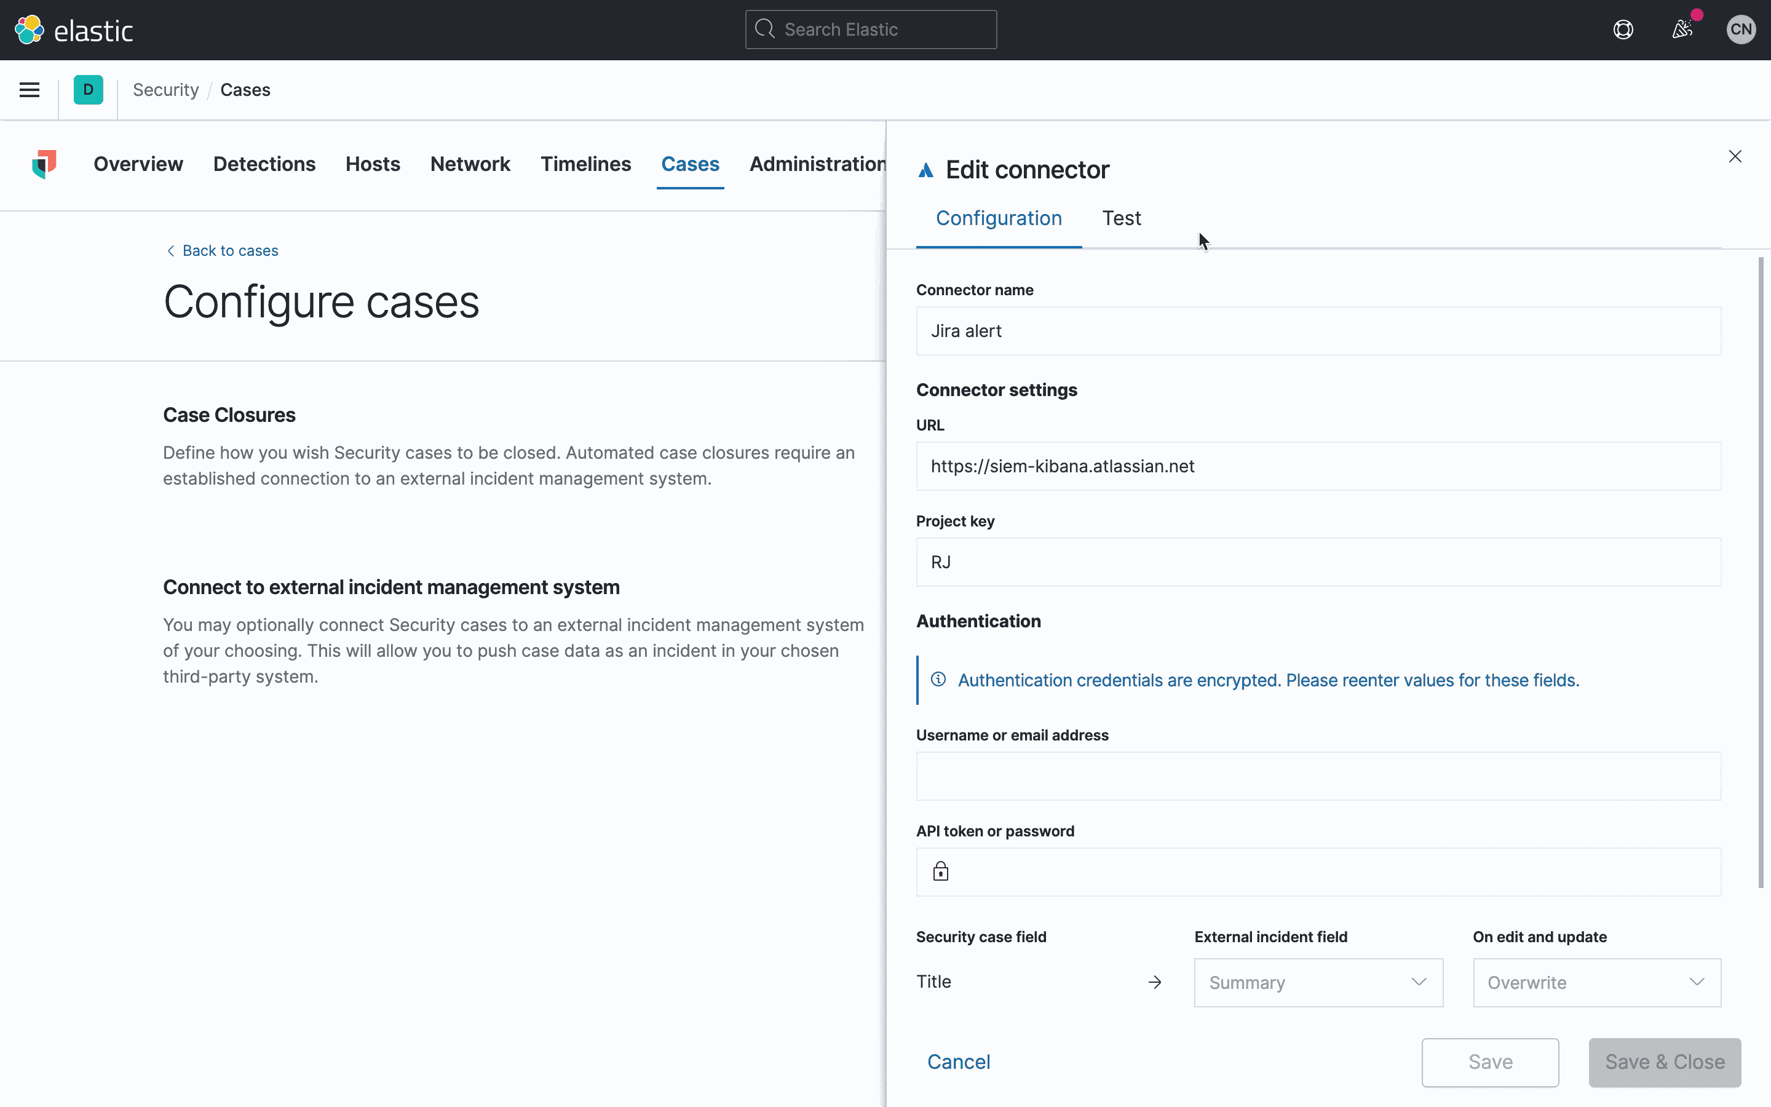Close the Edit connector flyout
The image size is (1771, 1107).
1734,157
